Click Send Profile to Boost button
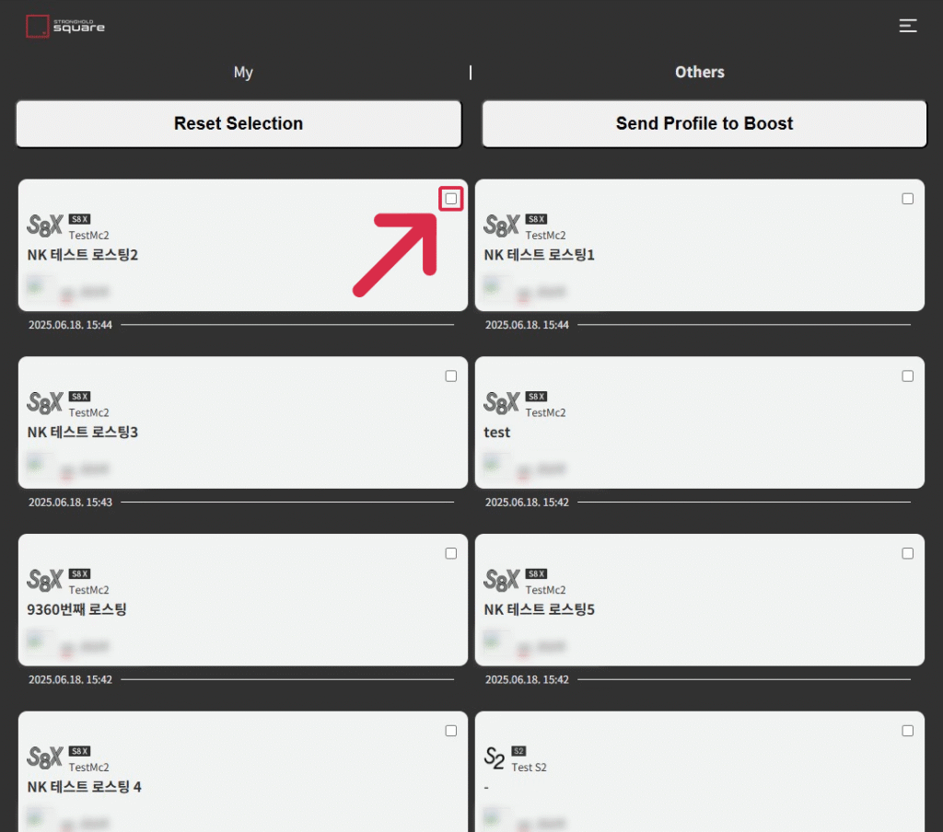Image resolution: width=943 pixels, height=832 pixels. coord(704,123)
